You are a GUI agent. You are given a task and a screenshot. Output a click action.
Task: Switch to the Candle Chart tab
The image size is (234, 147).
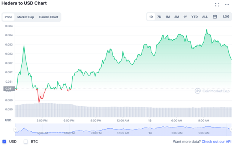49,17
